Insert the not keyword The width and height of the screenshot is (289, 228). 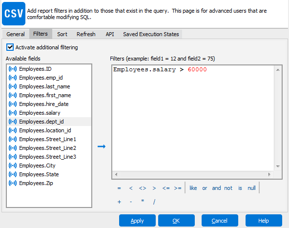pyautogui.click(x=228, y=188)
